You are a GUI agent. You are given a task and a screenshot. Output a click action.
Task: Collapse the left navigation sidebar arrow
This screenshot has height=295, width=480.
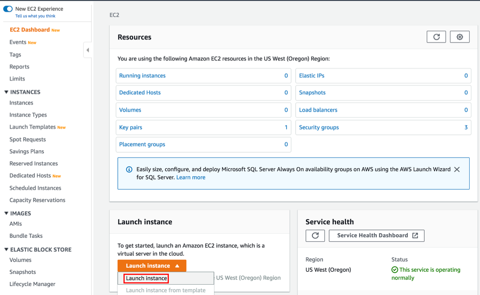(x=88, y=50)
